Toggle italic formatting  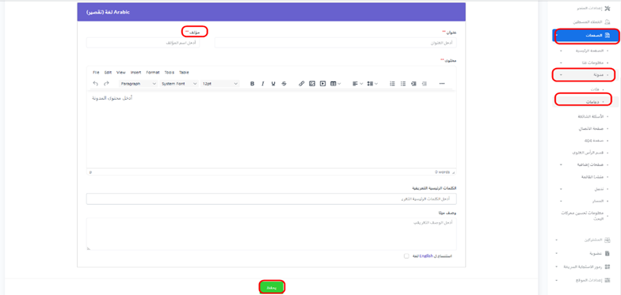click(263, 84)
